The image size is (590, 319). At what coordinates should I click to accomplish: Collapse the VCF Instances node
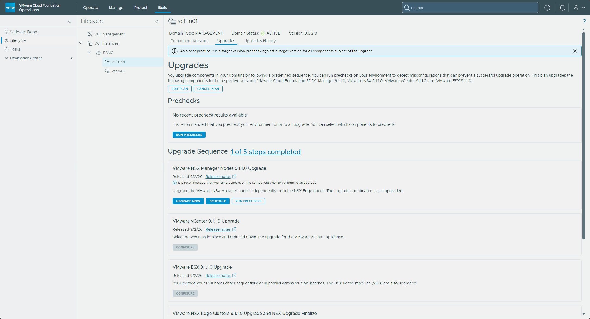click(81, 43)
